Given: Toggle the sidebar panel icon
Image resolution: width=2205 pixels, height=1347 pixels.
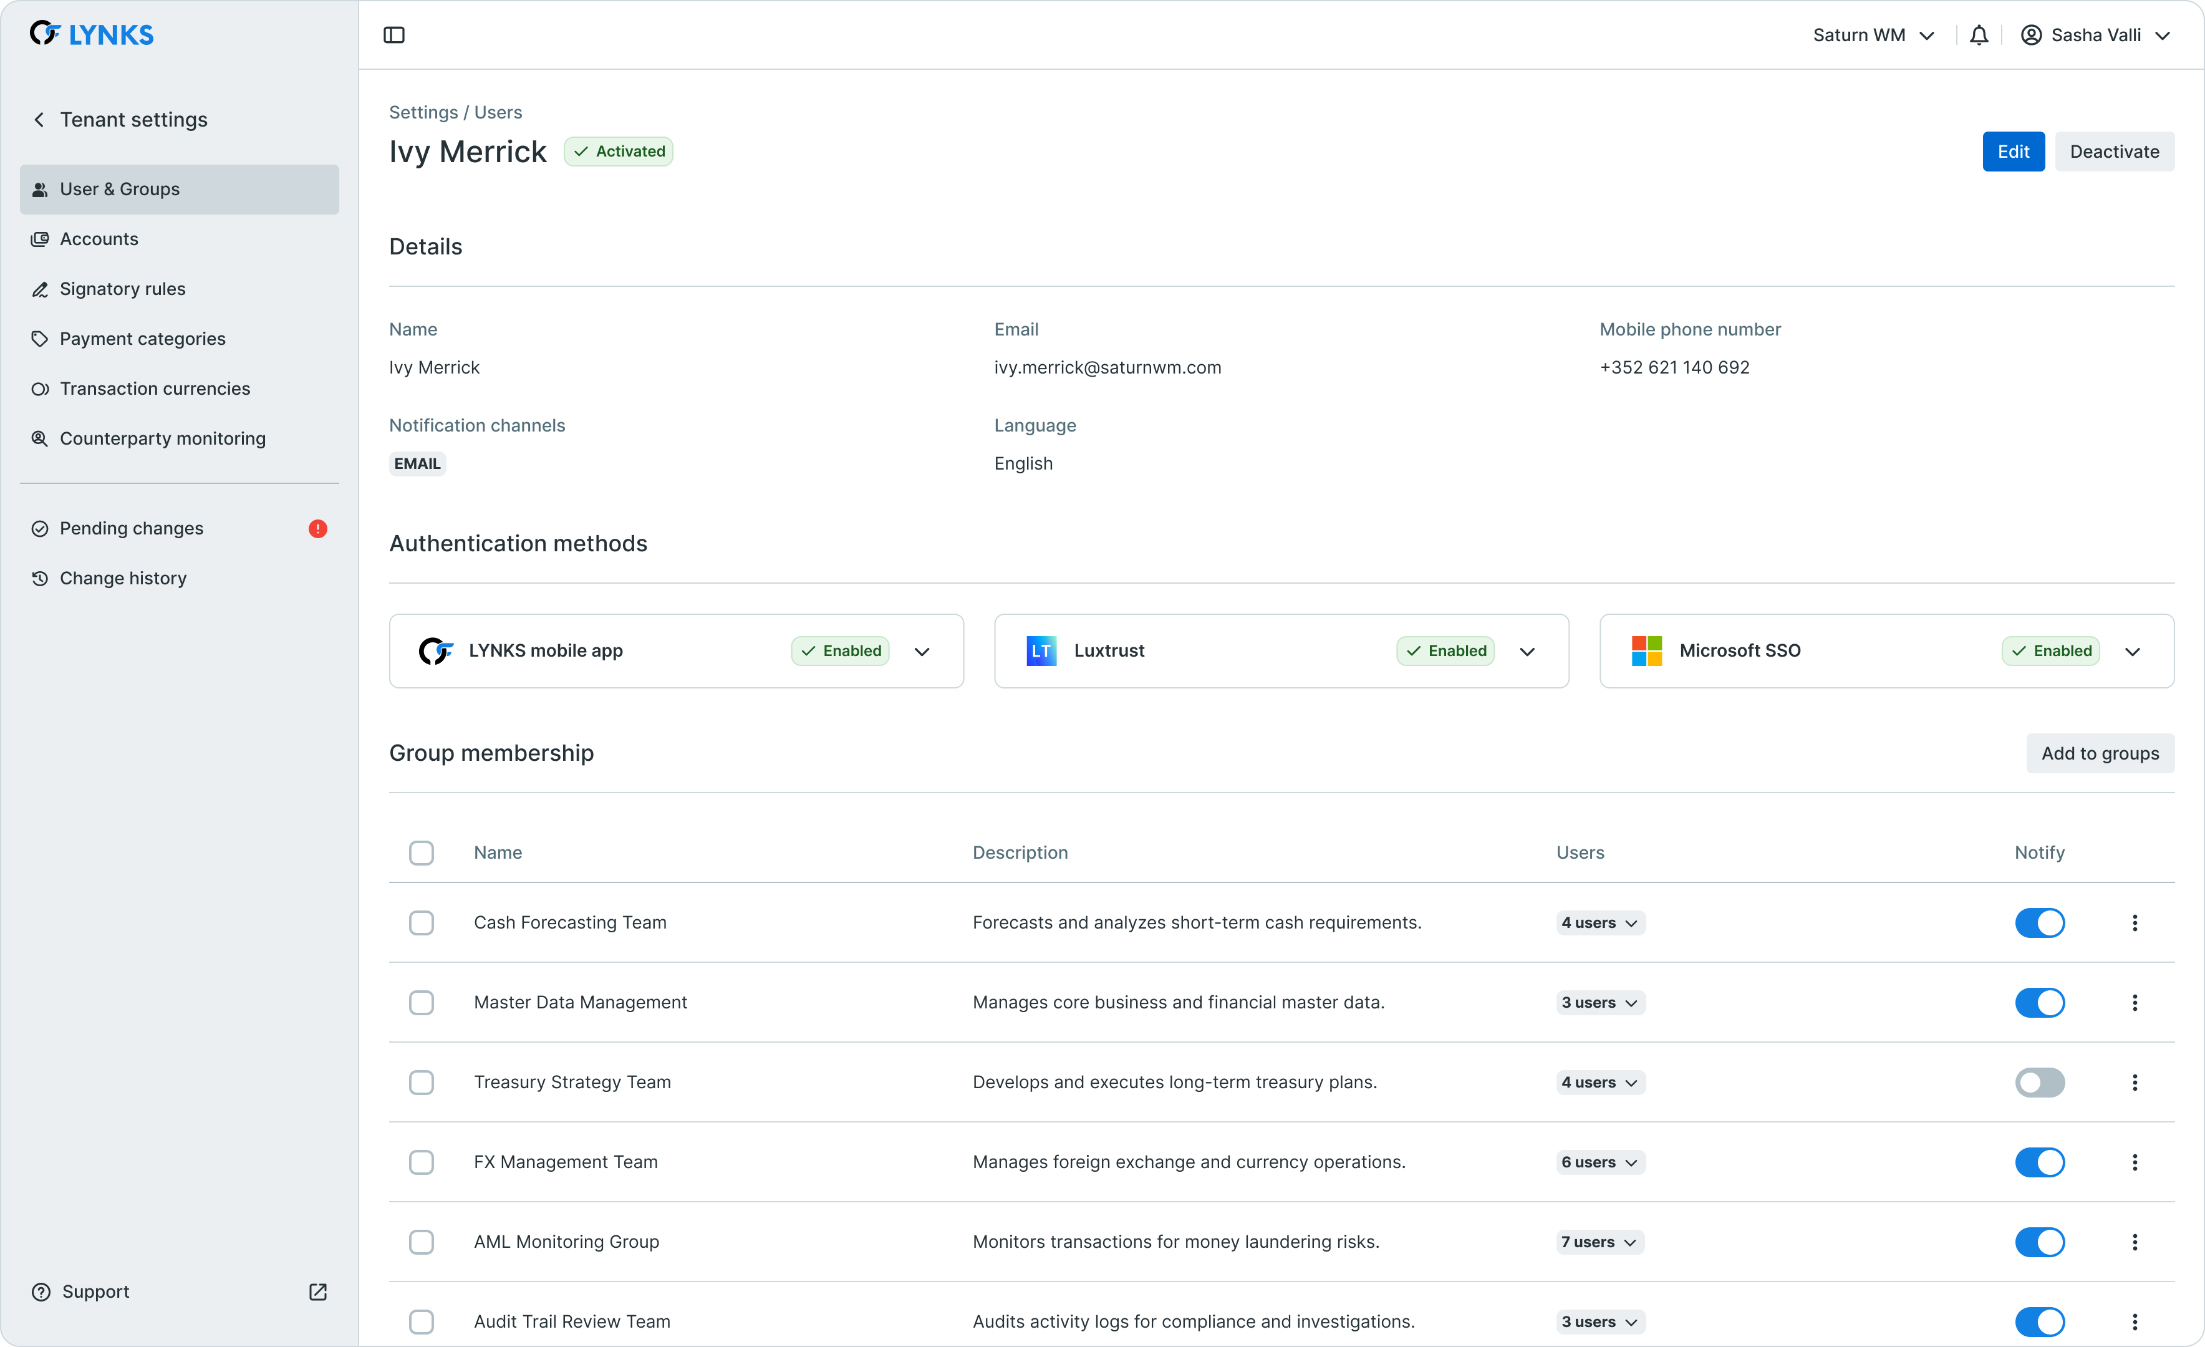Looking at the screenshot, I should tap(393, 35).
